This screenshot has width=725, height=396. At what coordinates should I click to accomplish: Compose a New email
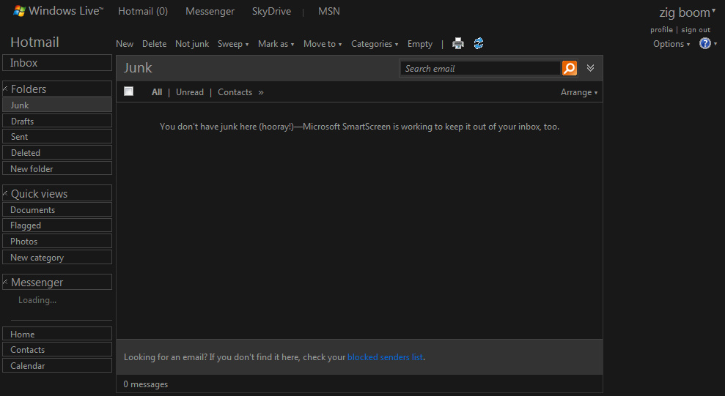click(x=125, y=44)
